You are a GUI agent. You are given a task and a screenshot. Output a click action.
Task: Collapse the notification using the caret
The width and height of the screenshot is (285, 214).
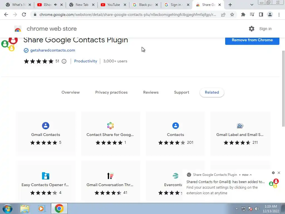(x=251, y=175)
